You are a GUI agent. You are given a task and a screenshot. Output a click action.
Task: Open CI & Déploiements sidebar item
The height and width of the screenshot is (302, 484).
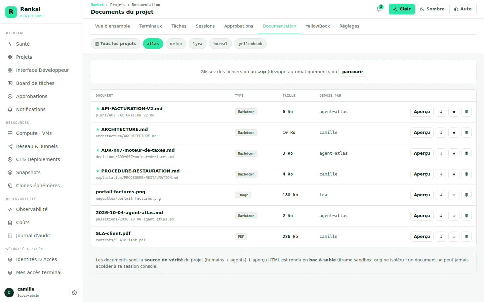click(41, 159)
